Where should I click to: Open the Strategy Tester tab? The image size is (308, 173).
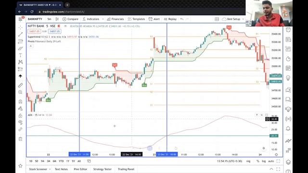click(x=103, y=169)
